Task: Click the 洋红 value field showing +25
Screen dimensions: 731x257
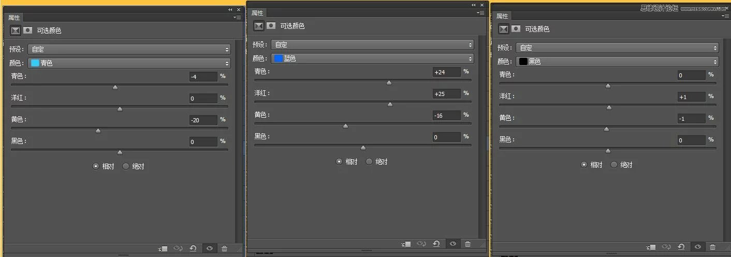Action: (446, 94)
